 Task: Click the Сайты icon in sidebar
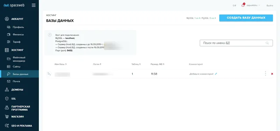pos(8,67)
